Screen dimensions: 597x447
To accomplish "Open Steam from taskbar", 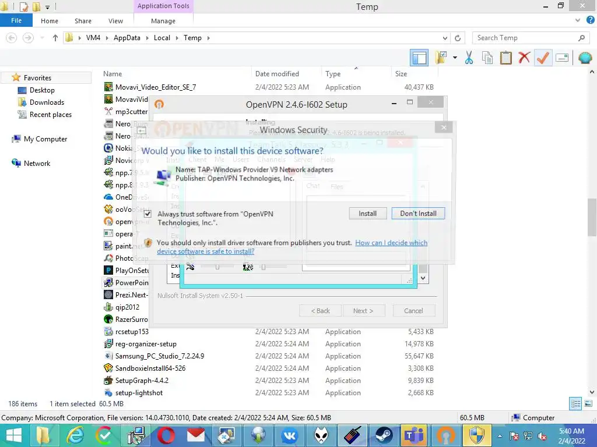I will coord(384,435).
